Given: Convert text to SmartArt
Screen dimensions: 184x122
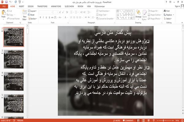Looking at the screenshot, I should point(105,19).
